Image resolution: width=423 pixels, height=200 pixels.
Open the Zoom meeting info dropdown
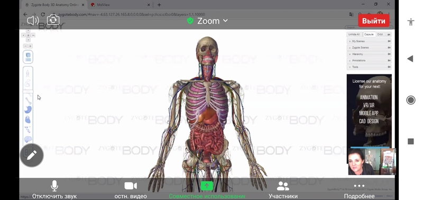pos(207,21)
